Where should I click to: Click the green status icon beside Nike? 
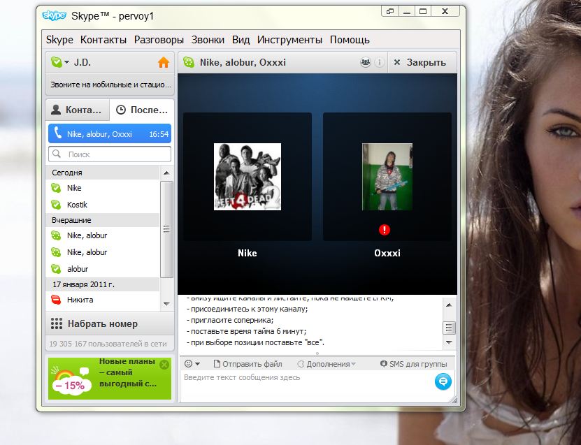click(56, 188)
